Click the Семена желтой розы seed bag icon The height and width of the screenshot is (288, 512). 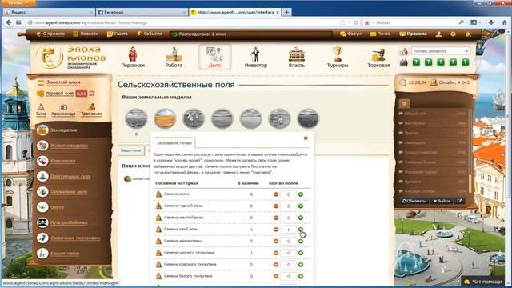158,218
